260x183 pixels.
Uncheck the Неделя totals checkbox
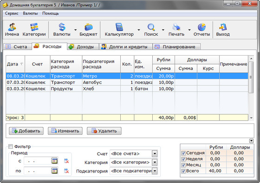coord(183,159)
